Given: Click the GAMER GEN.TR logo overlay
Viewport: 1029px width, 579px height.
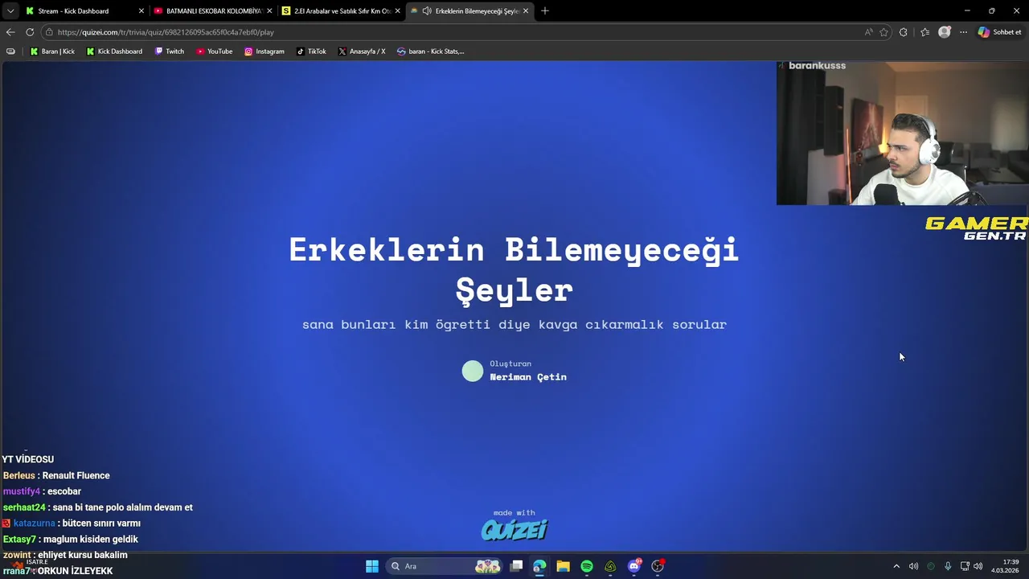Looking at the screenshot, I should (x=976, y=228).
